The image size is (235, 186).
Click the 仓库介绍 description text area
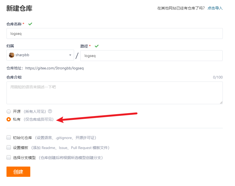click(115, 93)
